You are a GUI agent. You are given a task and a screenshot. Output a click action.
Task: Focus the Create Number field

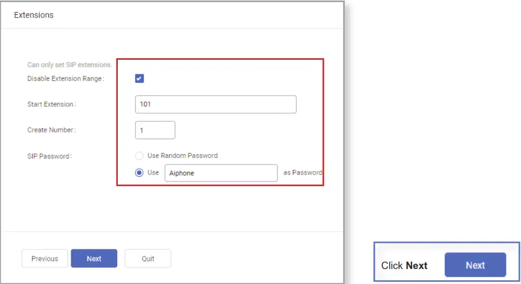(x=155, y=130)
